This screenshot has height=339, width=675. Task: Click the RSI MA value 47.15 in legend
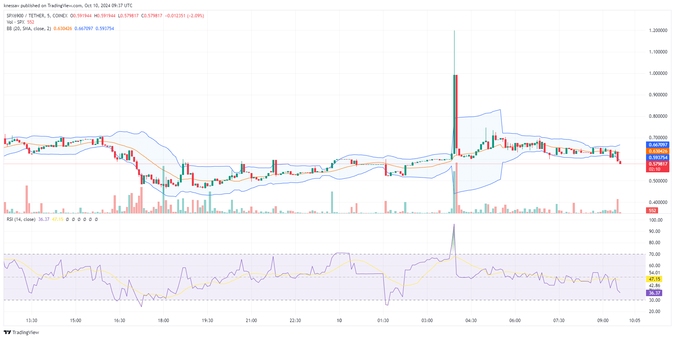(58, 219)
